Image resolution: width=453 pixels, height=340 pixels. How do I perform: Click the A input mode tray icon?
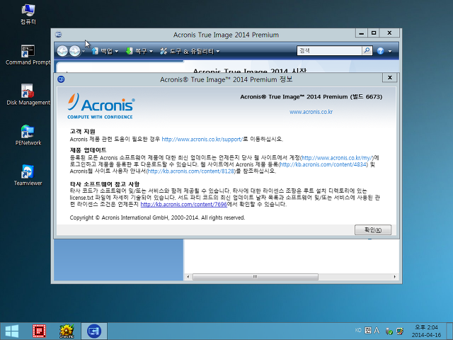(x=377, y=331)
